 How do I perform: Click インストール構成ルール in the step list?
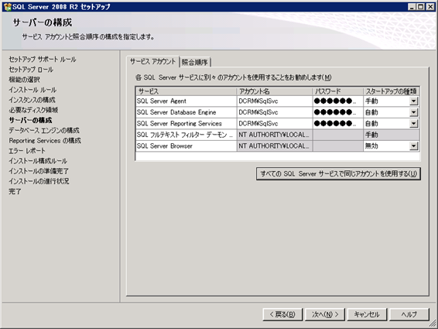(x=38, y=161)
